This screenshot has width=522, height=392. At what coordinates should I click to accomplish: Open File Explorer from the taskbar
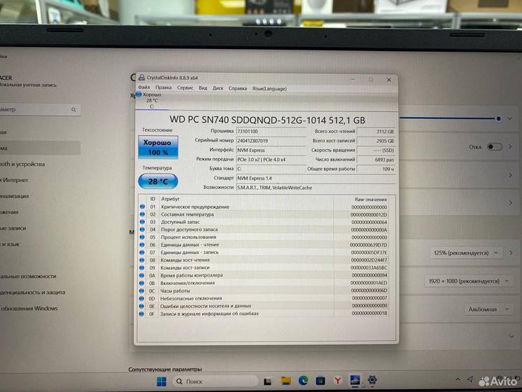coord(286,381)
